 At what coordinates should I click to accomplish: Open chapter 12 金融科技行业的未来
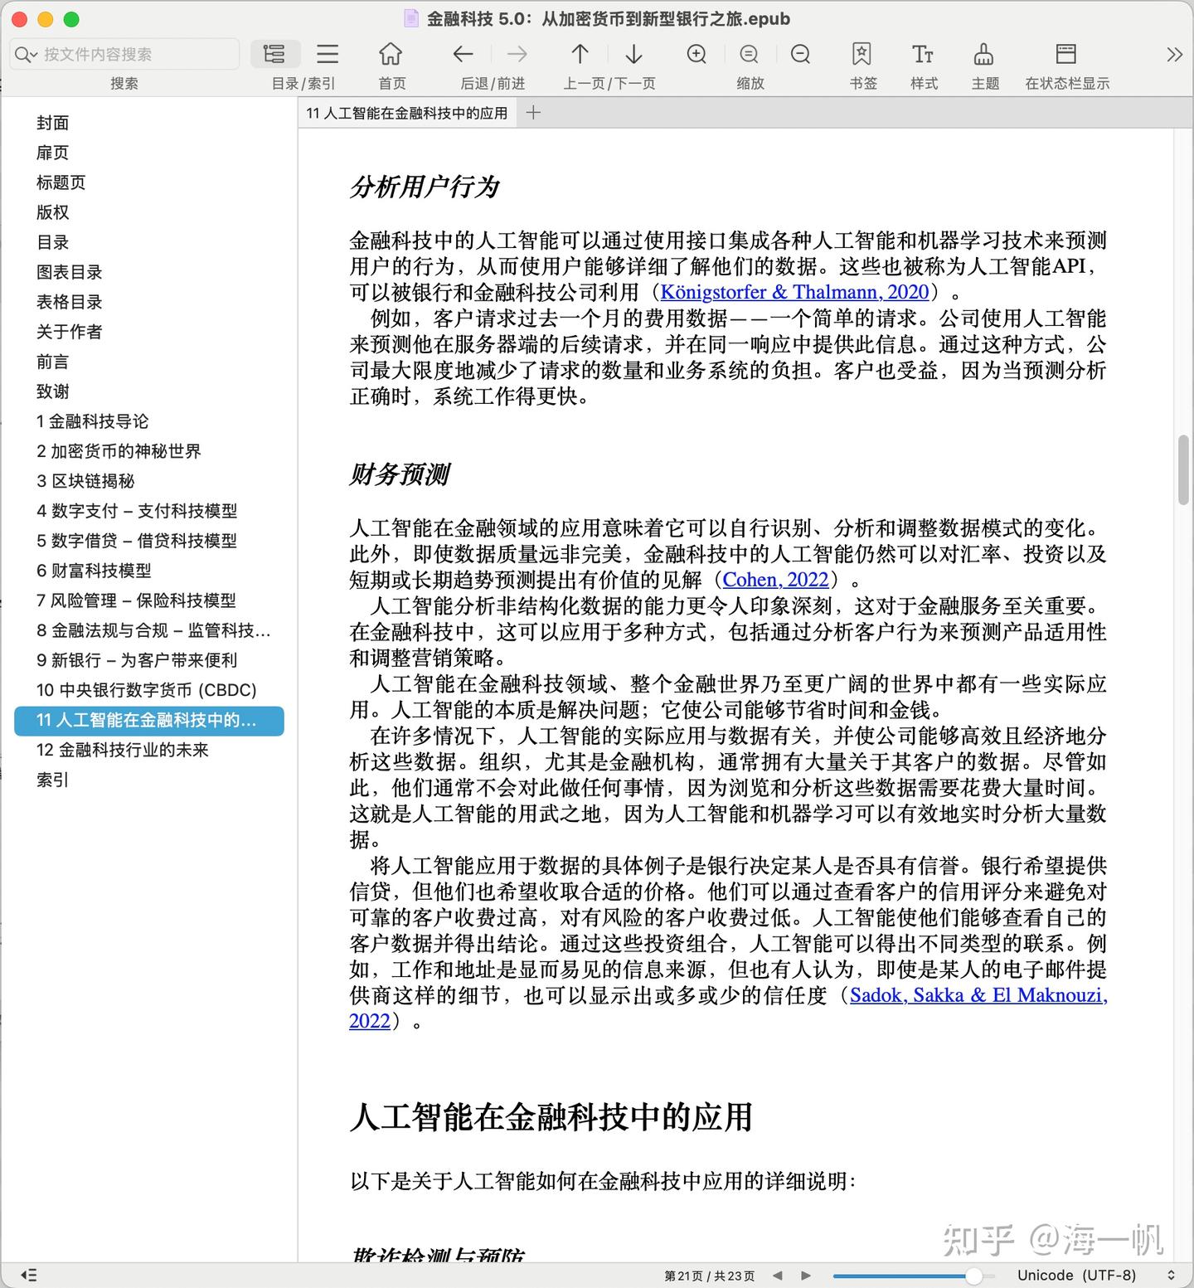(121, 750)
